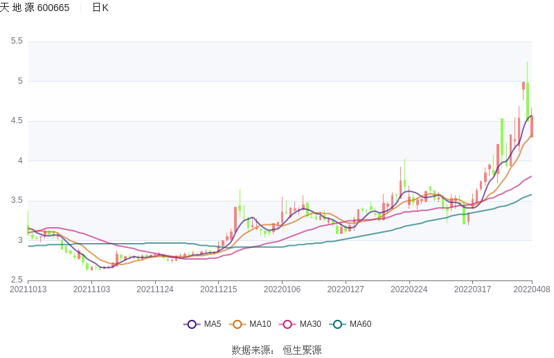Select the 20211124 date on the x-axis
554x358 pixels.
(x=155, y=289)
